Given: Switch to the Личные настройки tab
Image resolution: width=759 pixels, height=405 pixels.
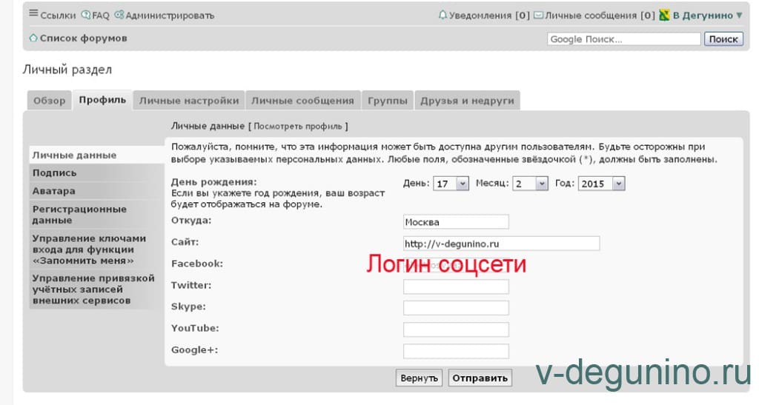Looking at the screenshot, I should pyautogui.click(x=189, y=101).
